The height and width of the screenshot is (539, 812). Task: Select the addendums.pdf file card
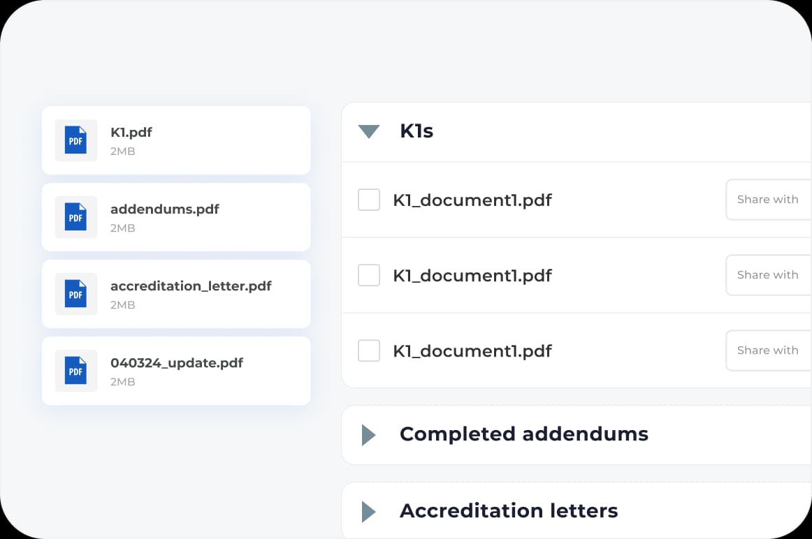pyautogui.click(x=175, y=217)
